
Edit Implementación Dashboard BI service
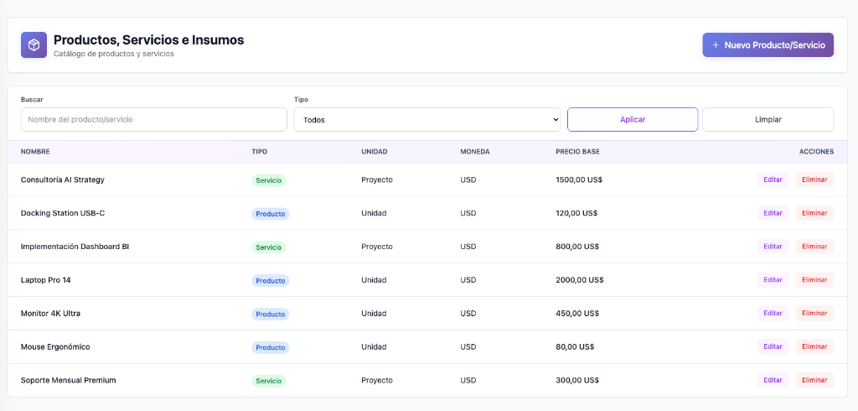click(x=773, y=247)
